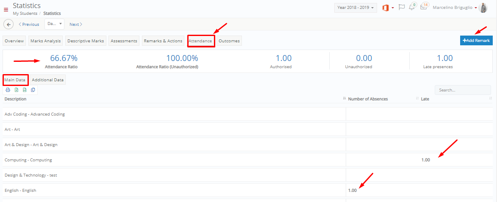Viewport: 497px width, 202px height.
Task: Export table to CSV icon
Action: tap(25, 90)
